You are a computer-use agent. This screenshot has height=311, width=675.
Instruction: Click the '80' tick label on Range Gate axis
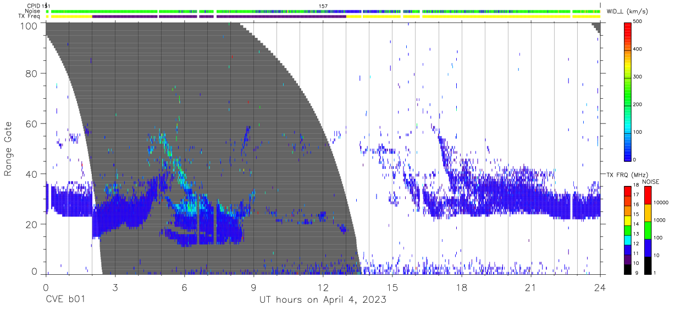(x=31, y=73)
